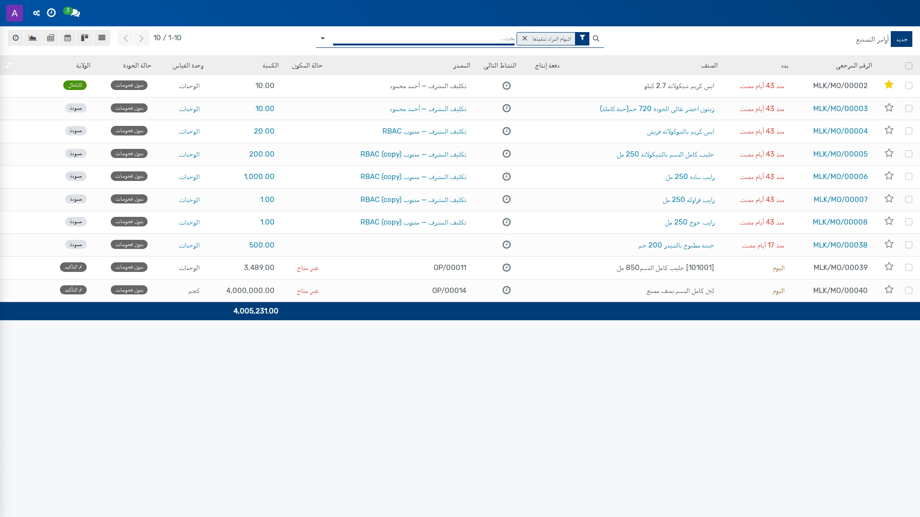Tick checkbox for MLK/MO/00007
This screenshot has width=920, height=517.
coord(908,200)
